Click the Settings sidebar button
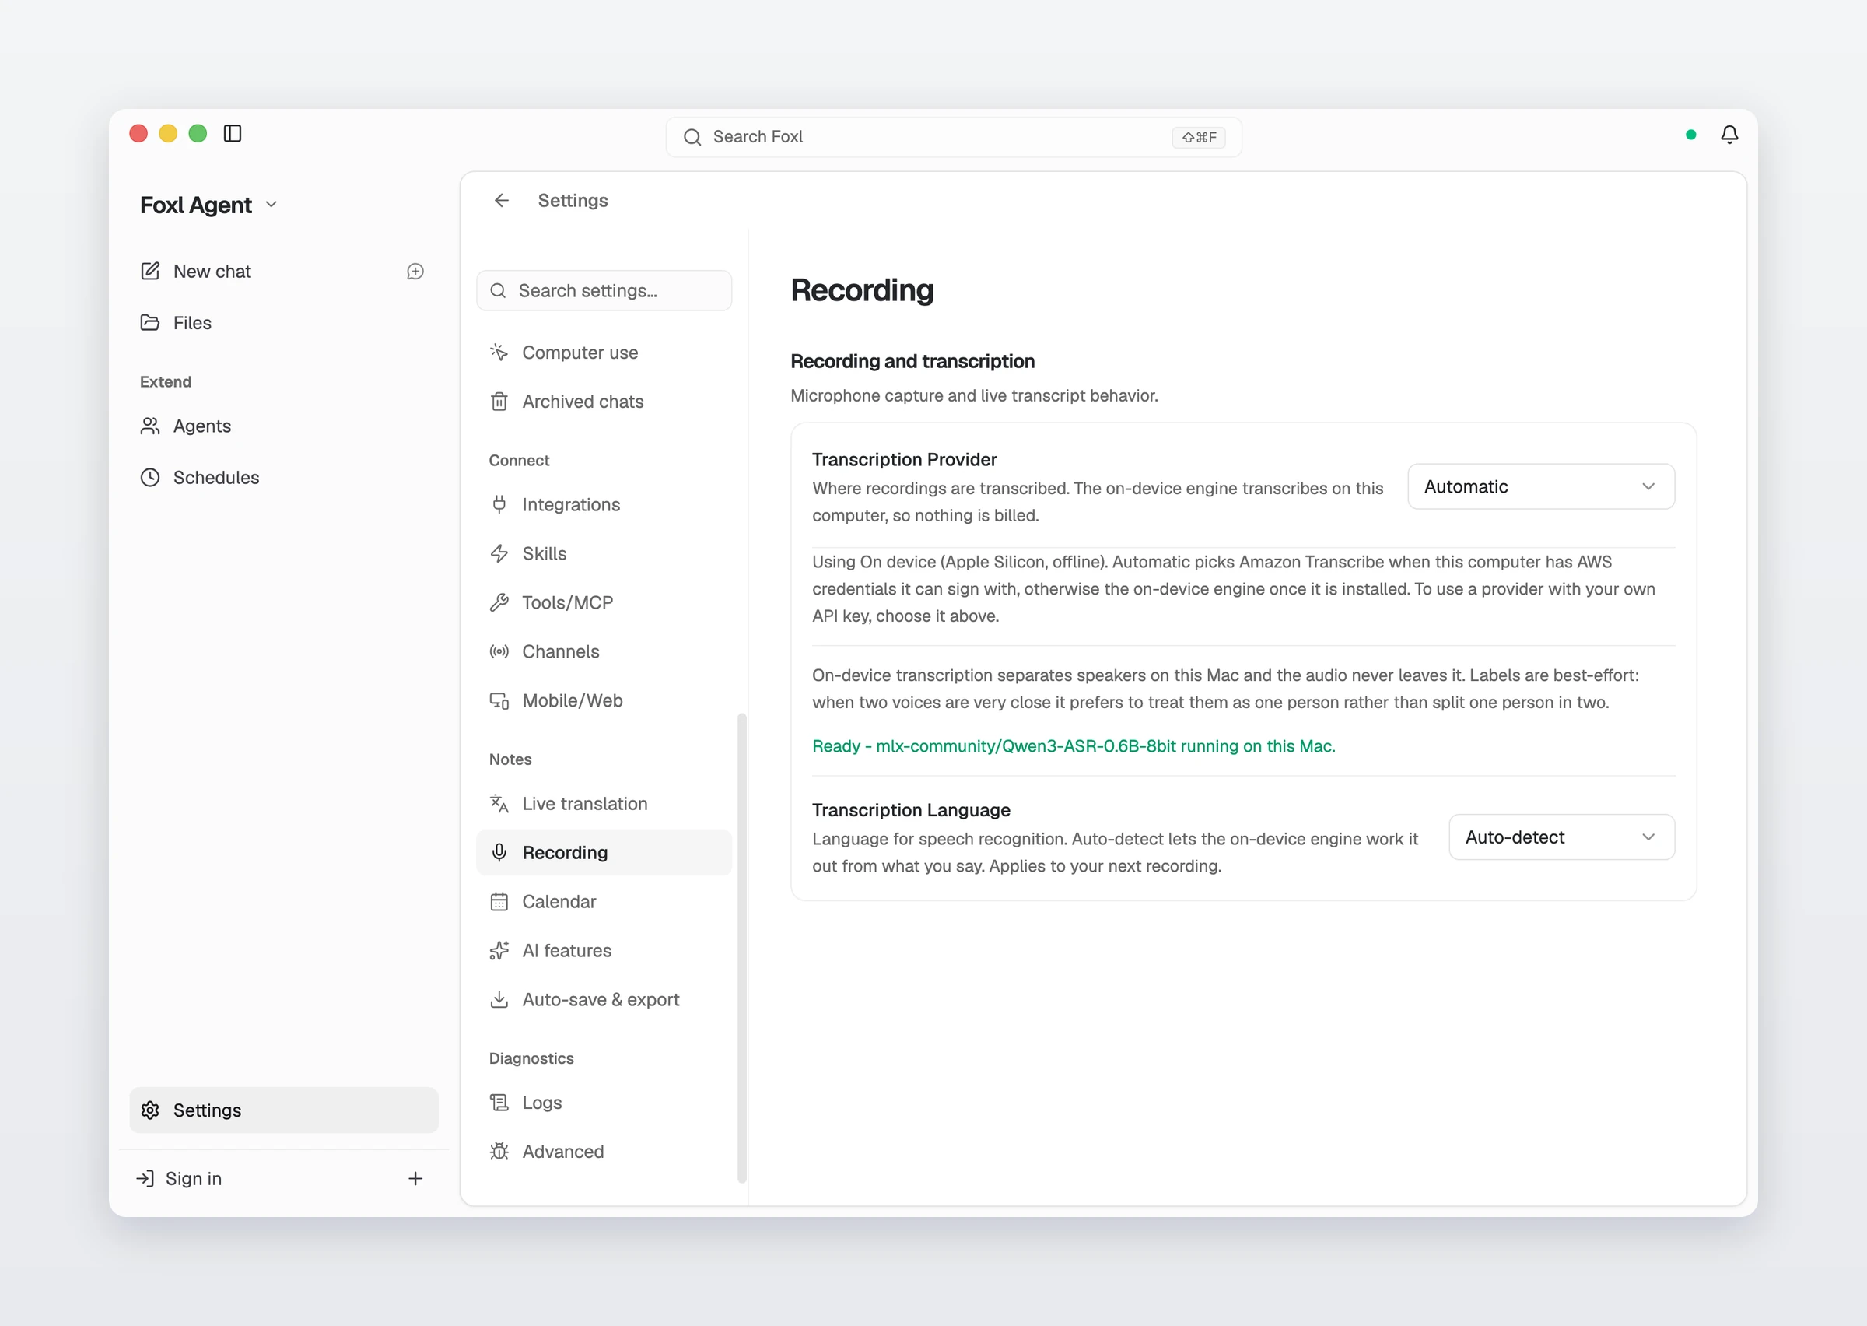The width and height of the screenshot is (1867, 1326). coord(283,1110)
